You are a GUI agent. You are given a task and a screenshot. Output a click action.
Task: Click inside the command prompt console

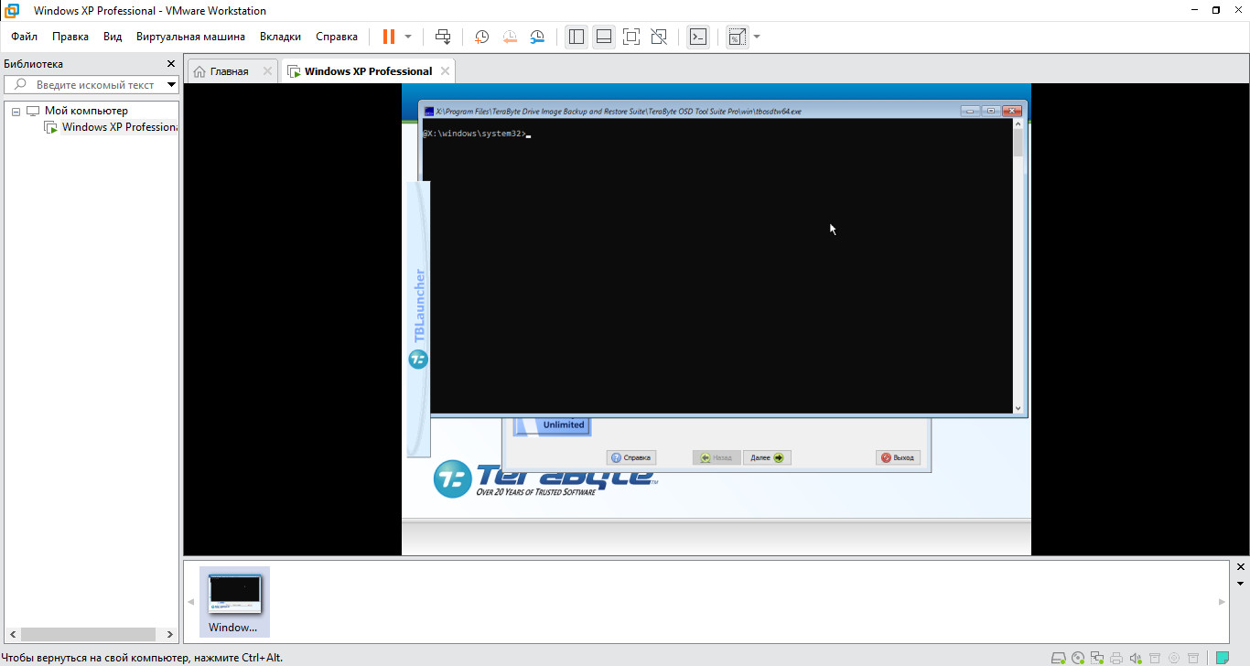click(717, 265)
